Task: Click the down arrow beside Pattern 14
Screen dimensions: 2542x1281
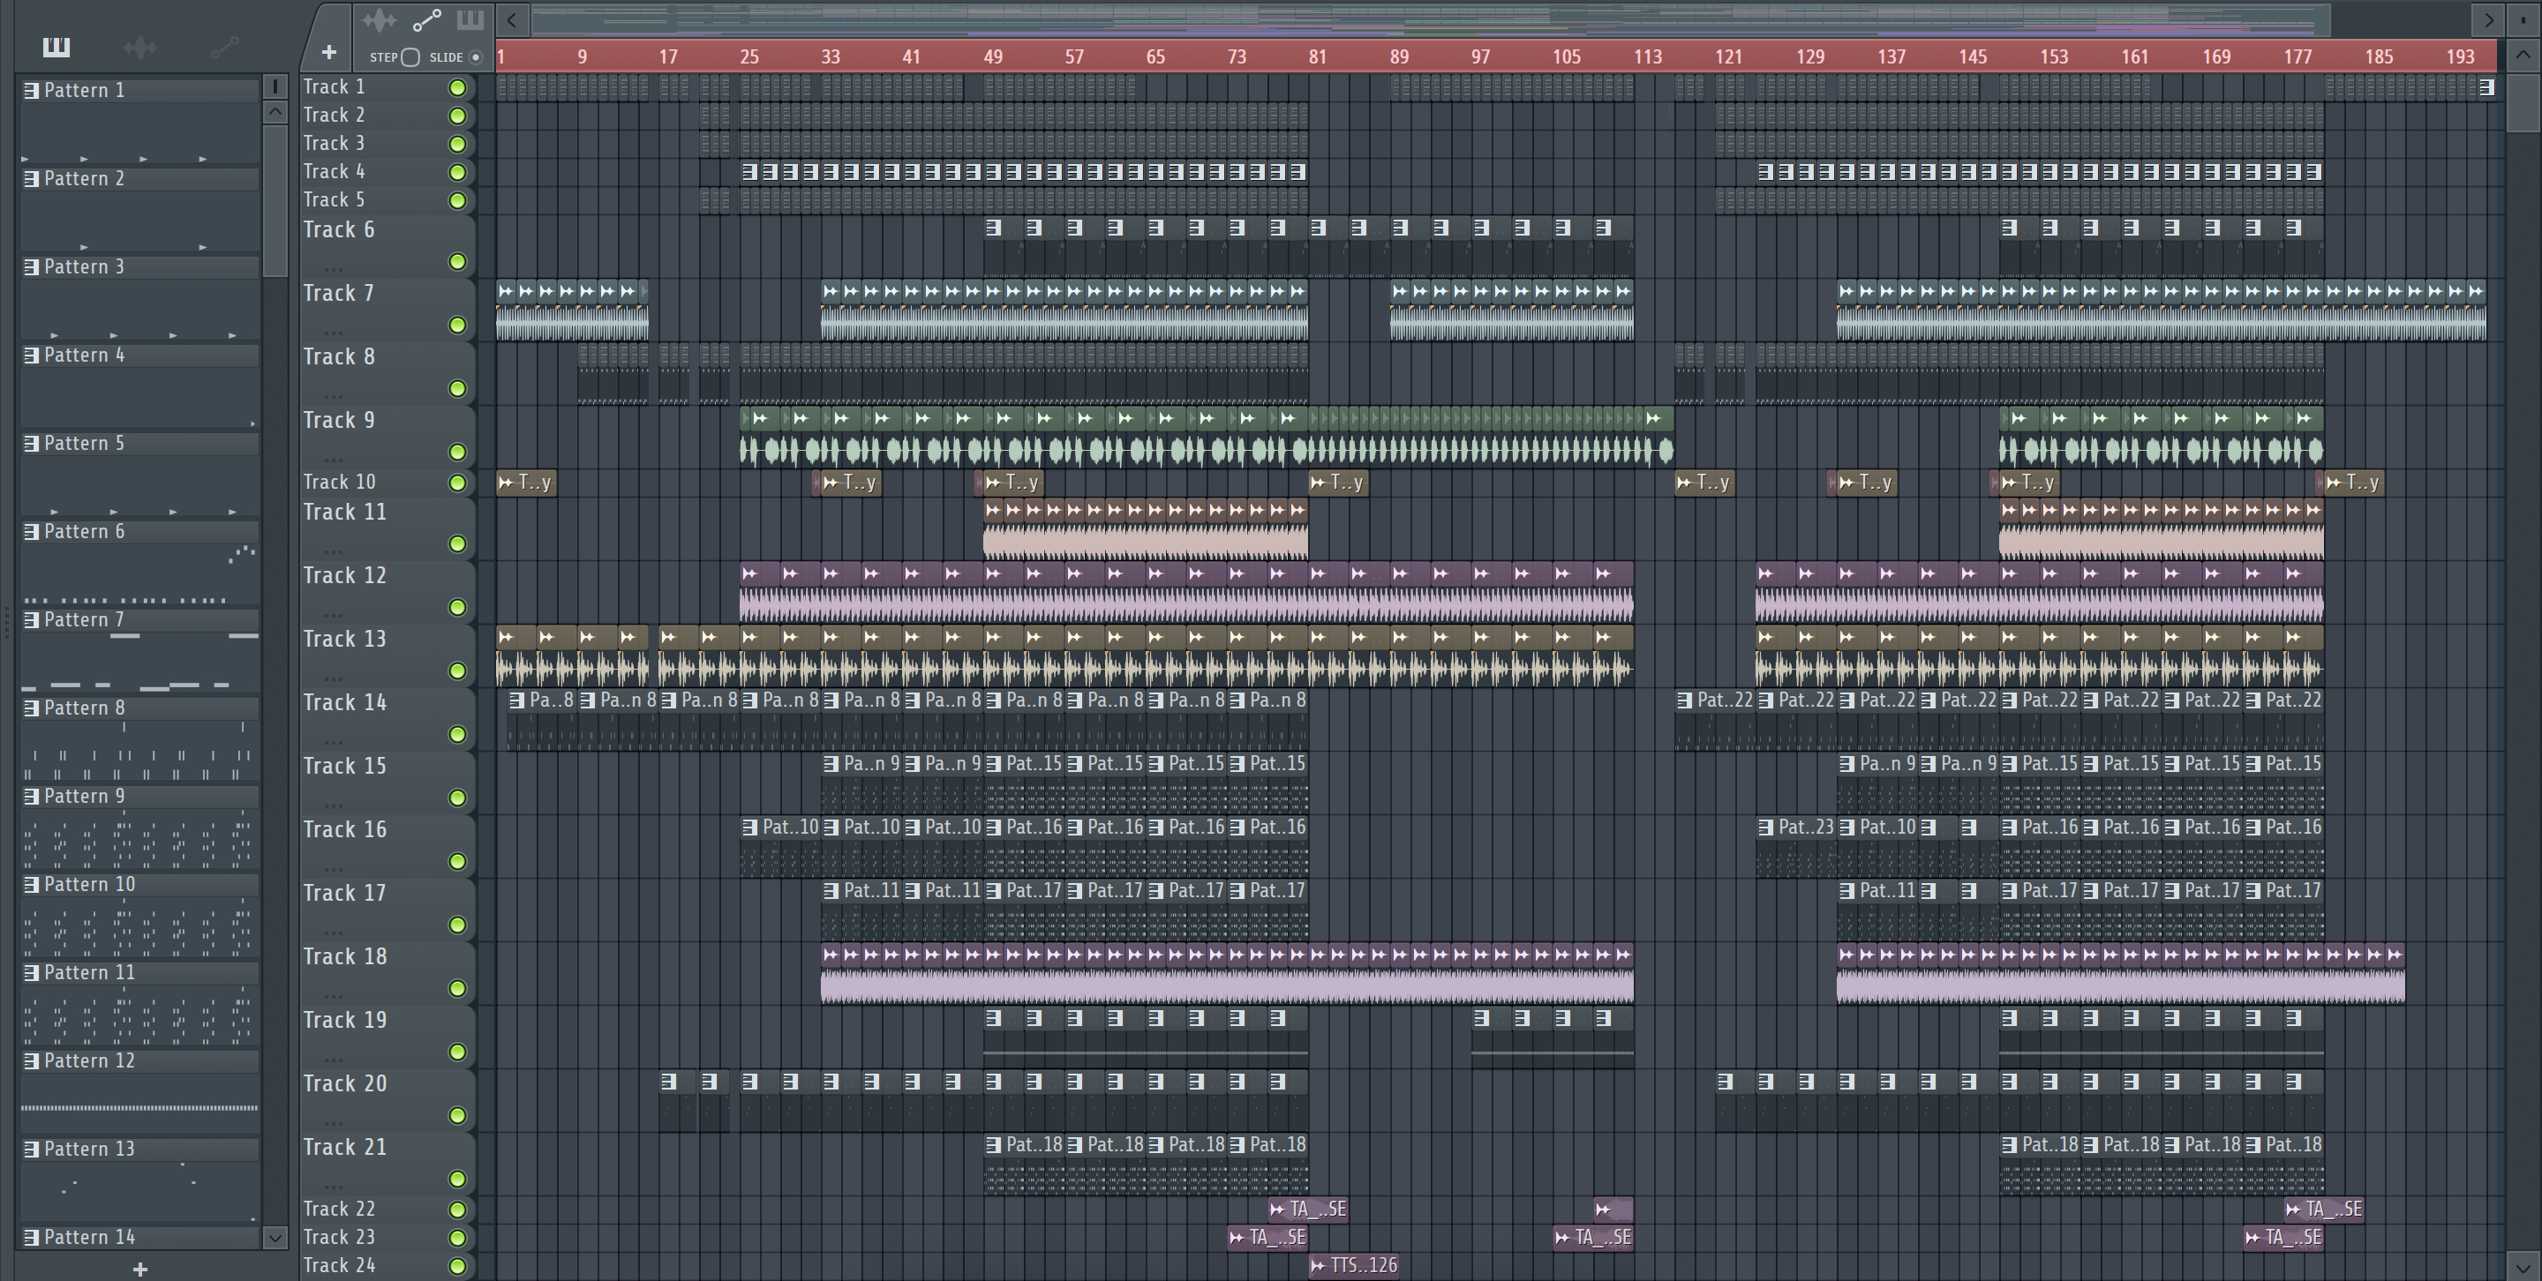Action: pos(275,1238)
